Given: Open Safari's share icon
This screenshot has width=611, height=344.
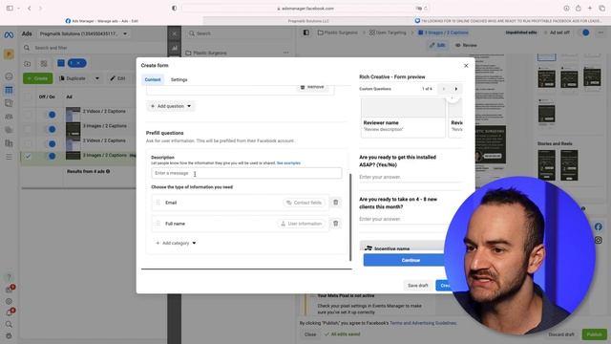Looking at the screenshot, I should click(579, 9).
